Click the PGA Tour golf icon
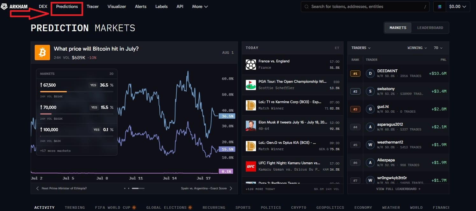 pyautogui.click(x=251, y=85)
